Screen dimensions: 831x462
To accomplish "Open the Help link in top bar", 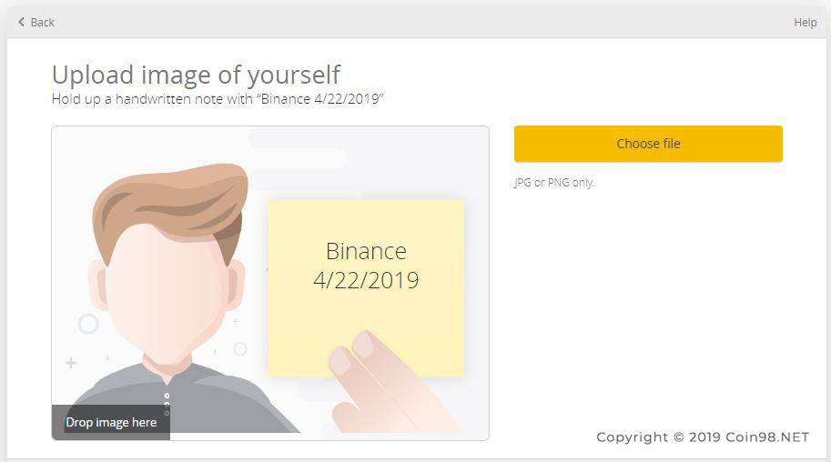I will [805, 22].
